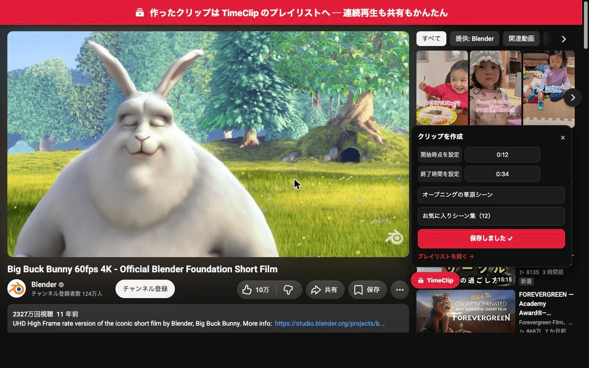Subscribe using the チャンネル登録 button

pyautogui.click(x=145, y=289)
